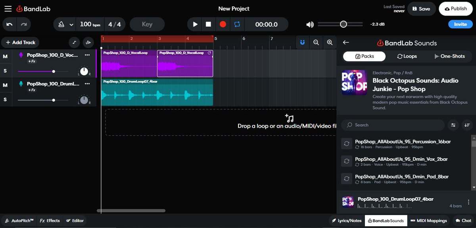Open options for PopShop_100_D_Voc track
The height and width of the screenshot is (228, 476).
87,55
